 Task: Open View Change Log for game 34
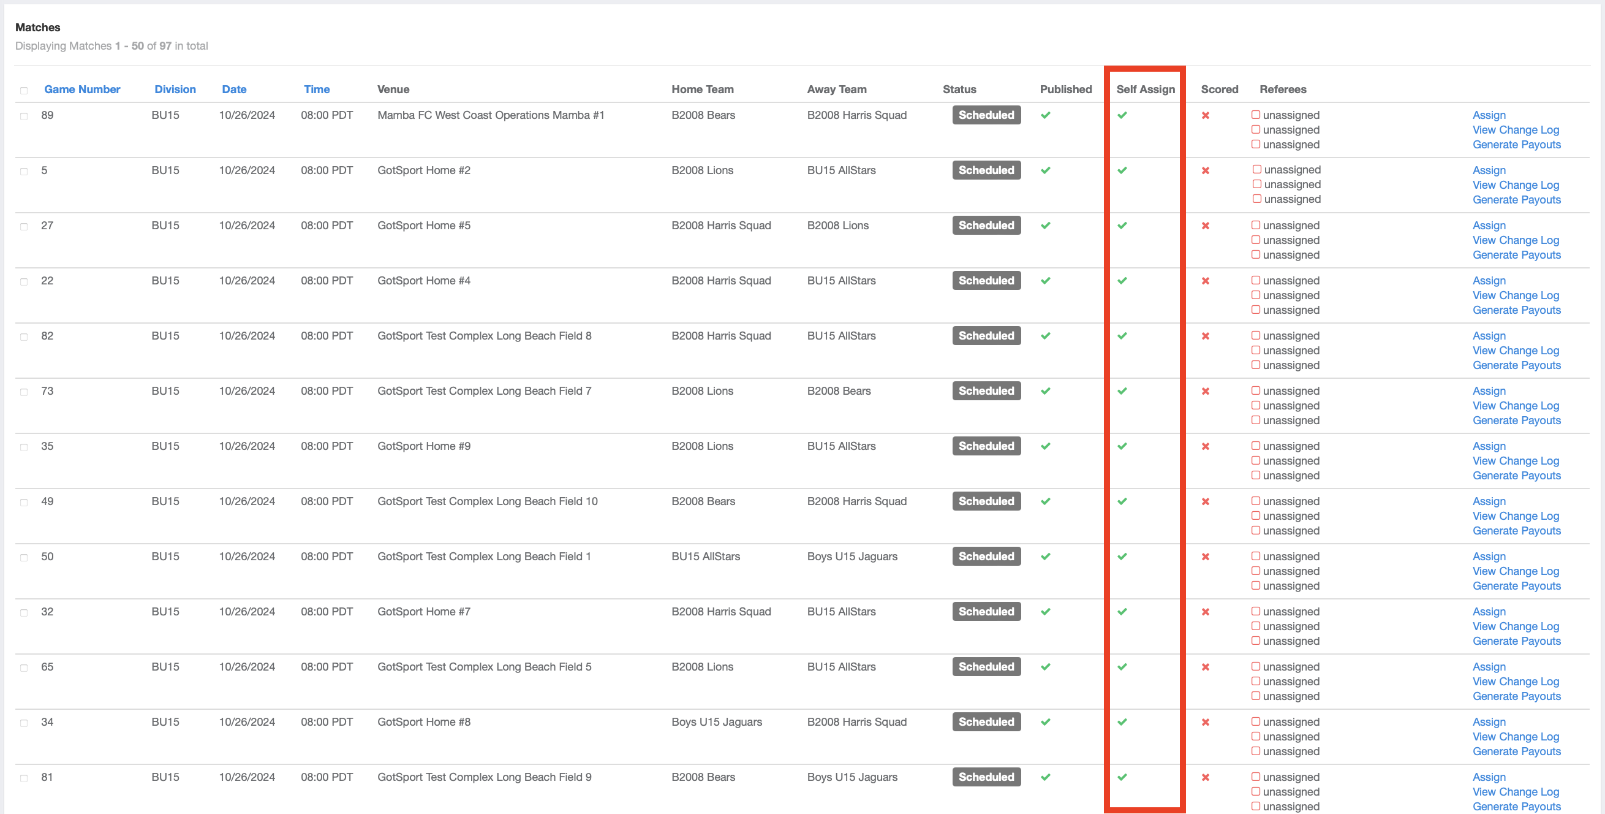[x=1516, y=737]
